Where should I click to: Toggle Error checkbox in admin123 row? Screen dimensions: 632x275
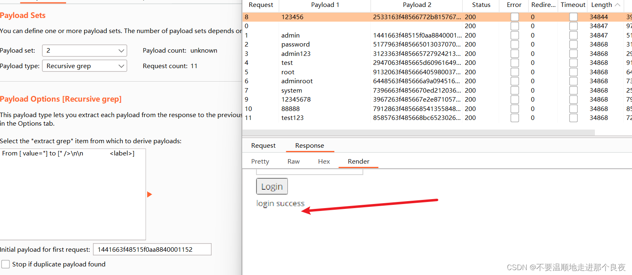(x=515, y=54)
